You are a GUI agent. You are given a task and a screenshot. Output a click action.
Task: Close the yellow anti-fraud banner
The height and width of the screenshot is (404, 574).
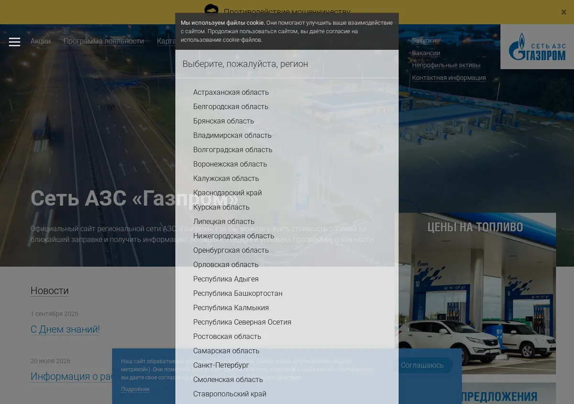[563, 12]
